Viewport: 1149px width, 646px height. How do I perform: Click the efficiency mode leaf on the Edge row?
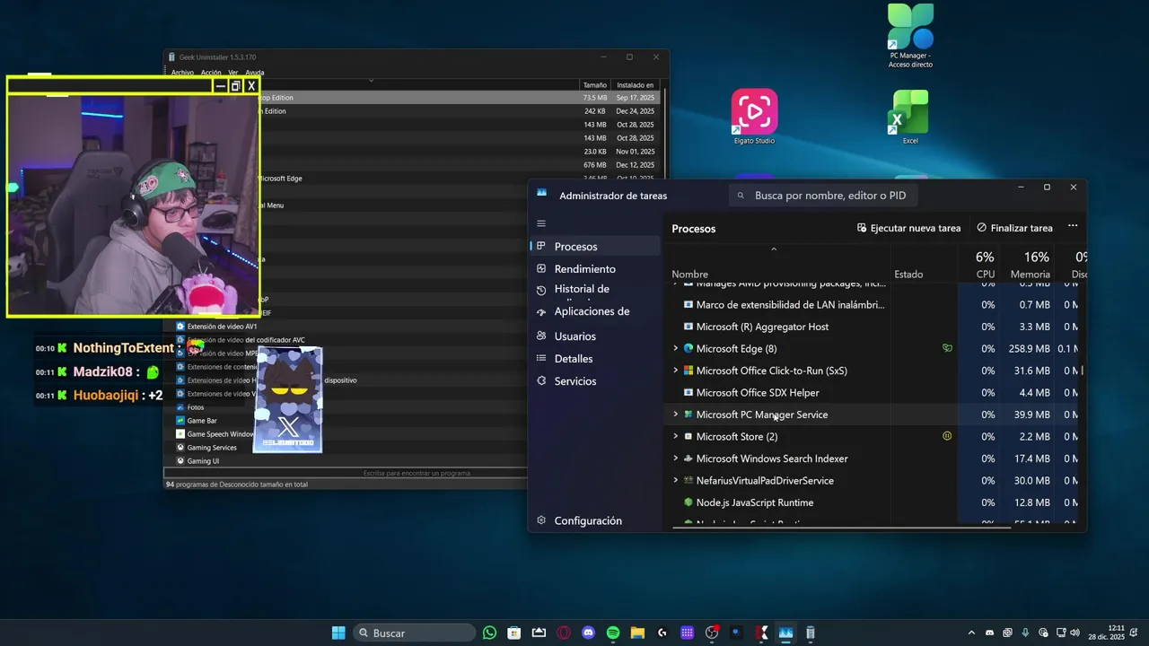pos(947,348)
